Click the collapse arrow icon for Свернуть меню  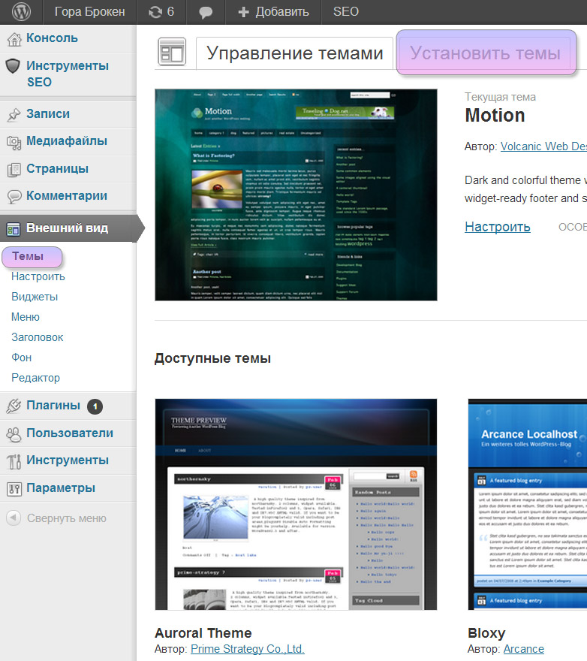pyautogui.click(x=14, y=518)
